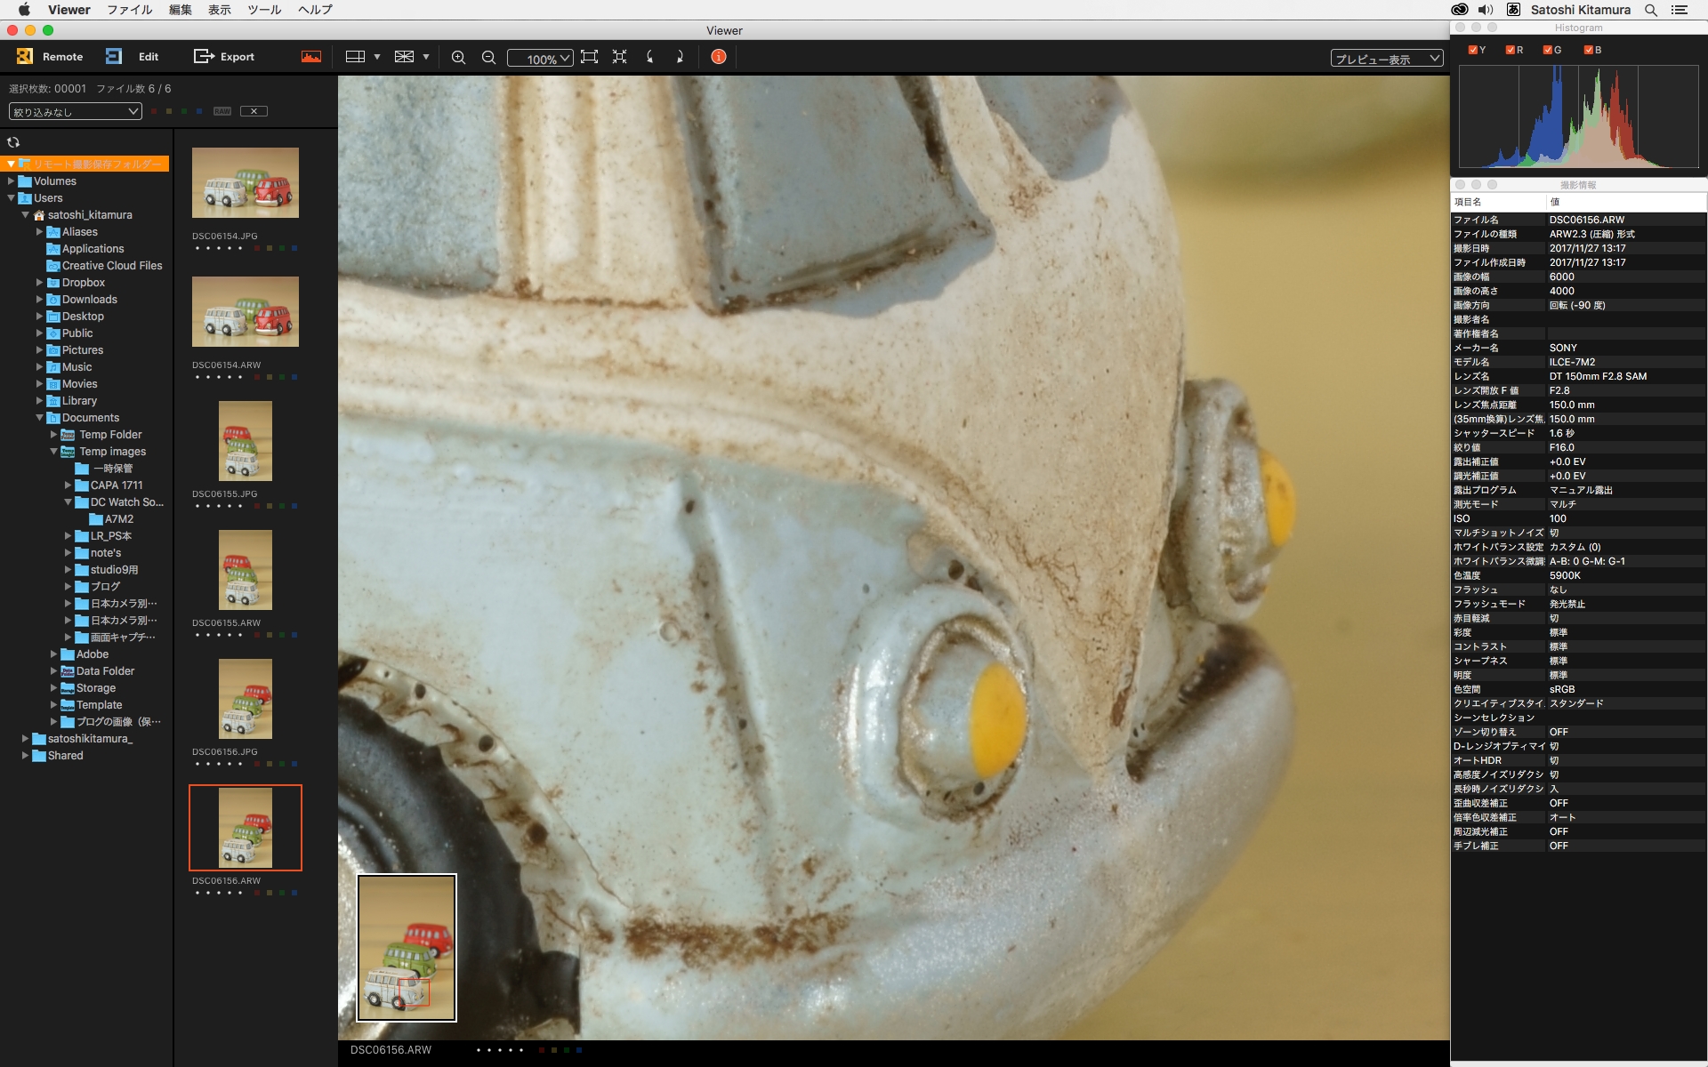
Task: Open the プレビュー表示 dropdown
Action: (x=1386, y=59)
